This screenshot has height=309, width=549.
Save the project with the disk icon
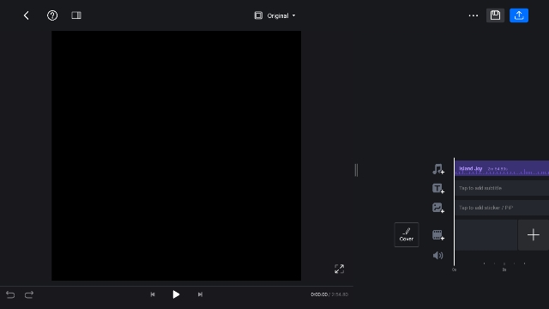click(x=495, y=15)
